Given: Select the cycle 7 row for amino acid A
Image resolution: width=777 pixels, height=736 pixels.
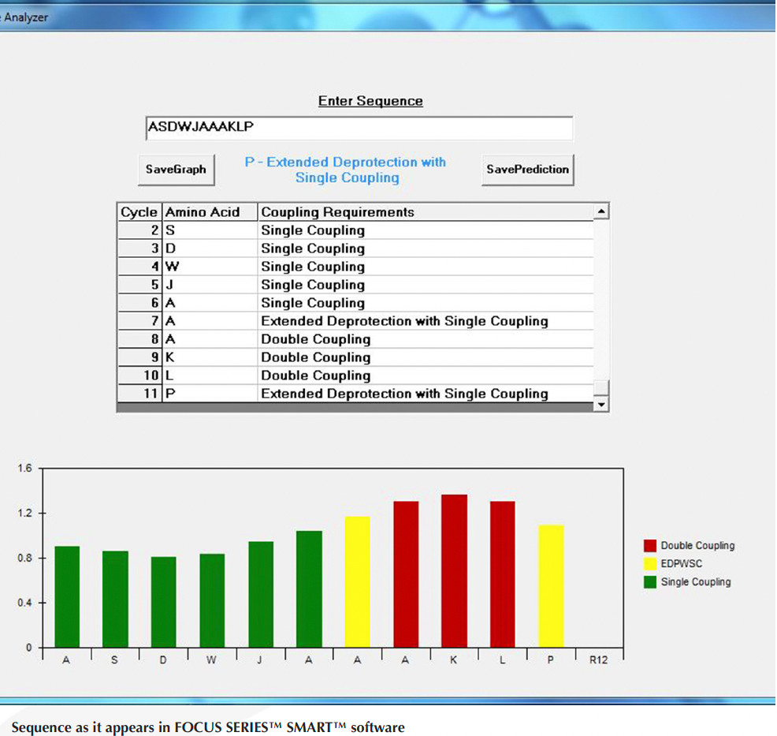Looking at the screenshot, I should (355, 321).
